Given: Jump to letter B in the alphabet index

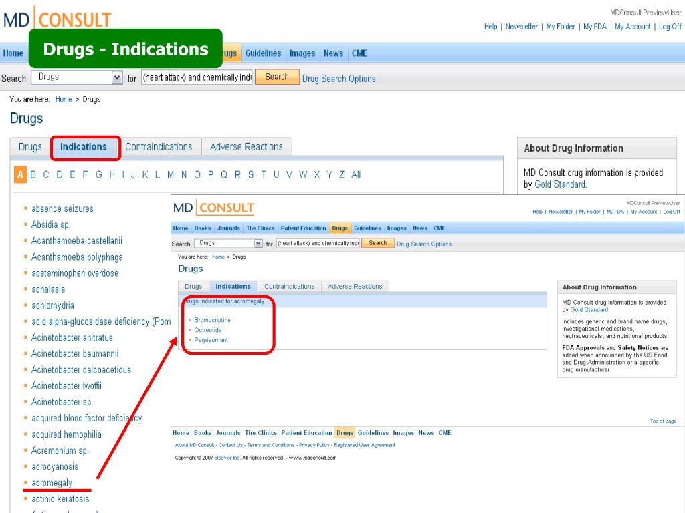Looking at the screenshot, I should tap(33, 175).
